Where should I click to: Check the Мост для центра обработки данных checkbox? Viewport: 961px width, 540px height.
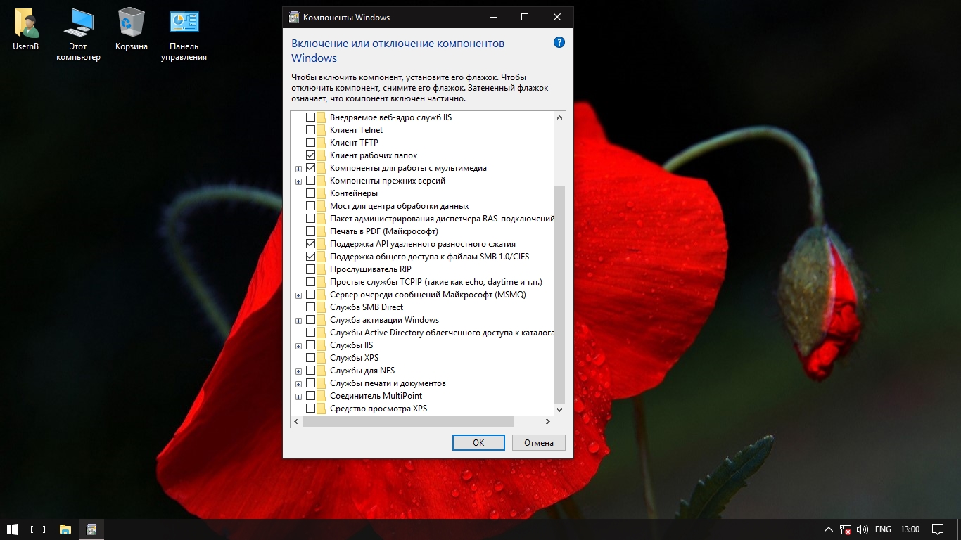point(310,206)
